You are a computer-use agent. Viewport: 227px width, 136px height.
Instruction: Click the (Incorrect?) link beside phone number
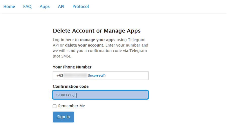[x=97, y=76]
